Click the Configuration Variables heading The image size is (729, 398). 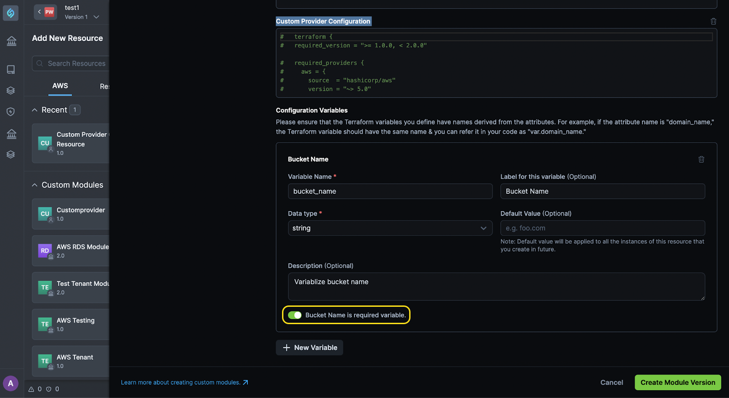[x=312, y=110]
